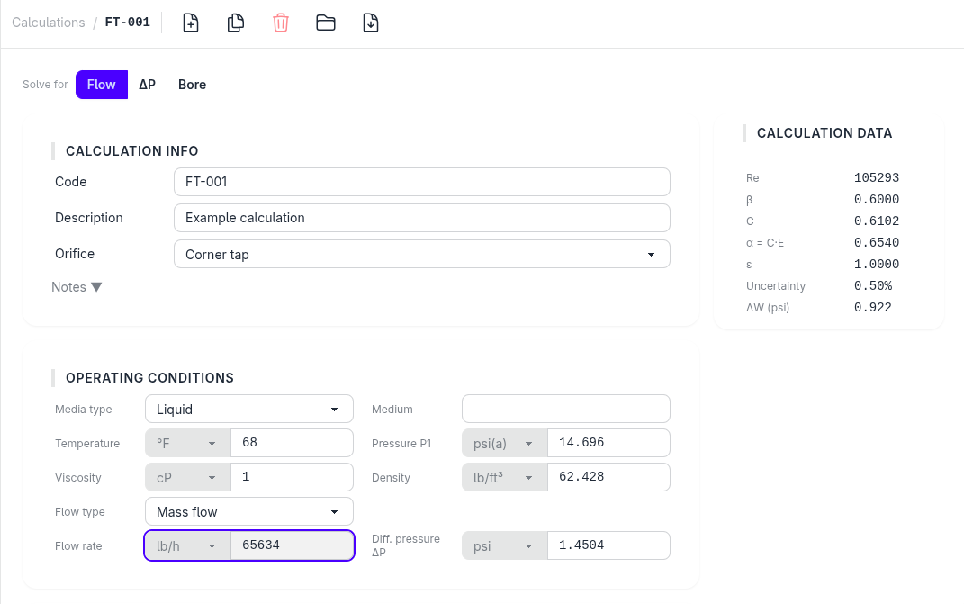Edit Pressure P1 value 14.696

(x=608, y=443)
